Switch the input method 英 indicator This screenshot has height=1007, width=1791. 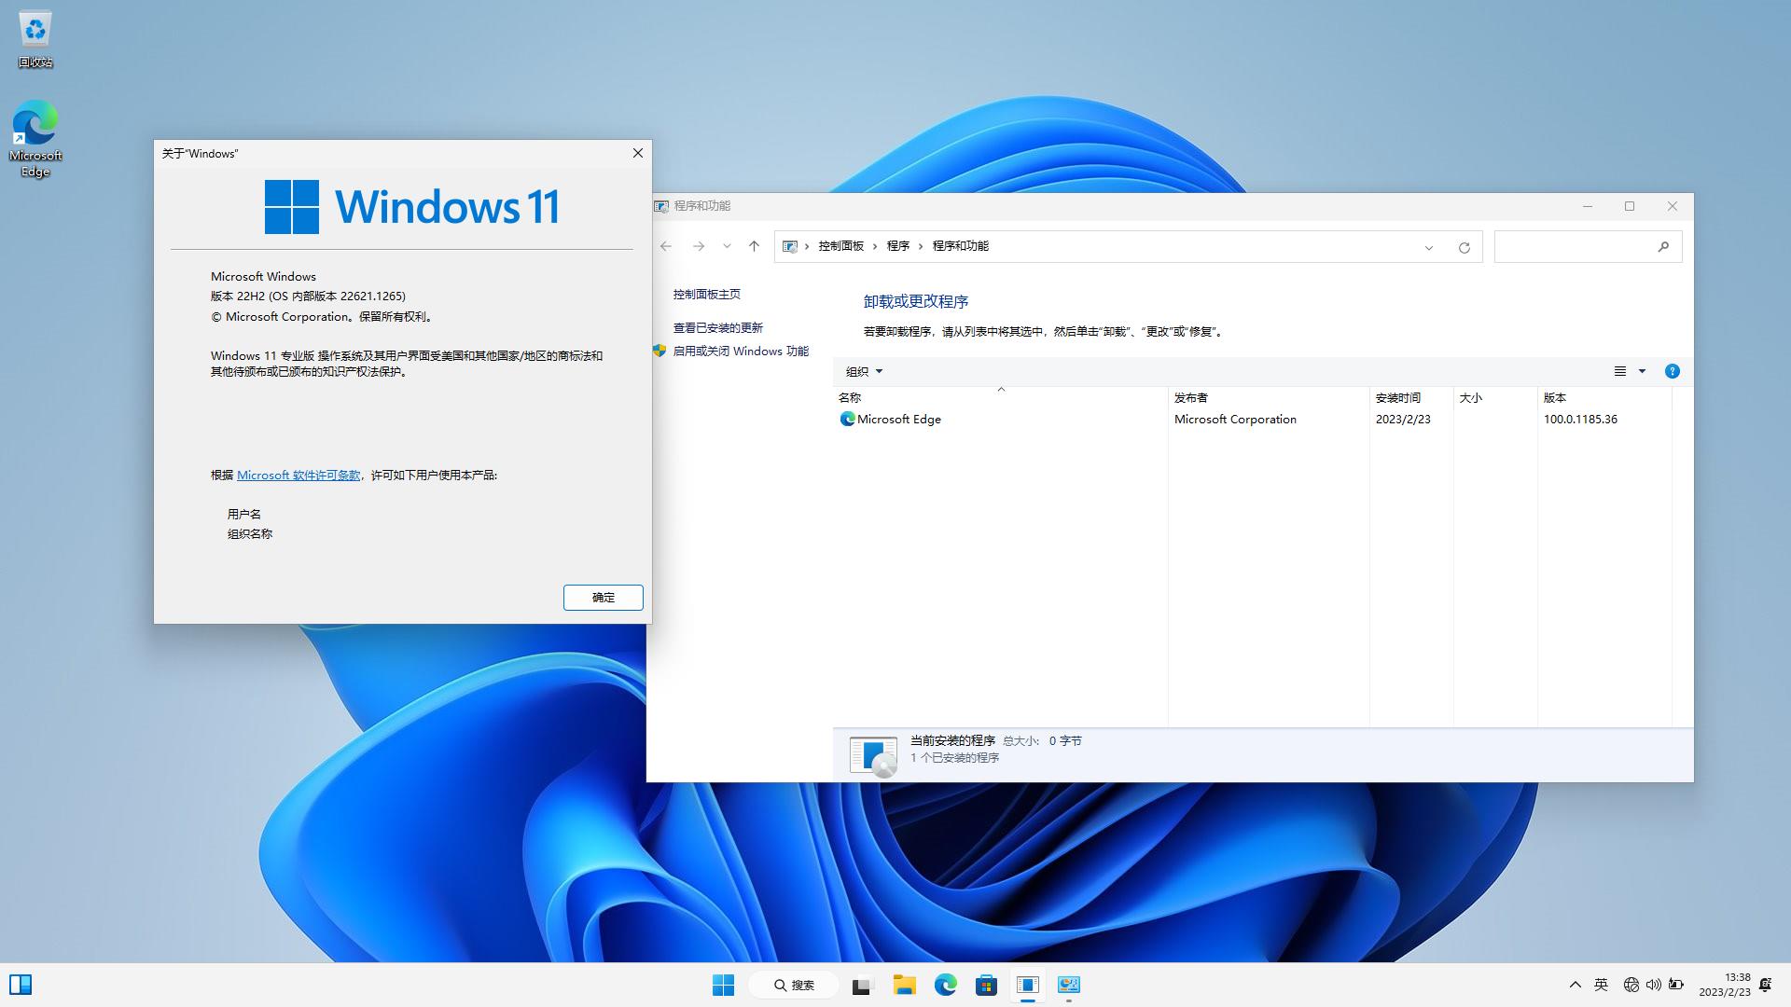point(1602,985)
